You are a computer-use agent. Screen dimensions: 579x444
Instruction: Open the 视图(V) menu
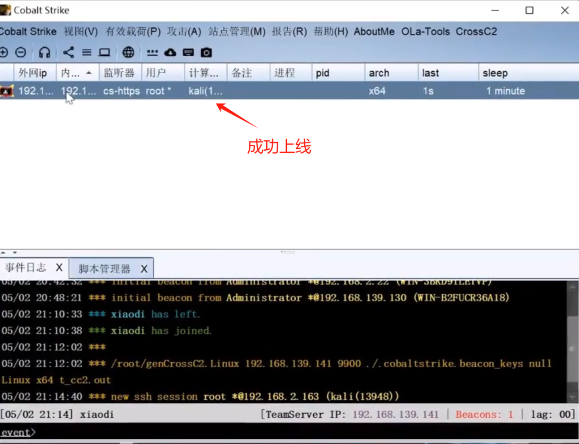(81, 32)
